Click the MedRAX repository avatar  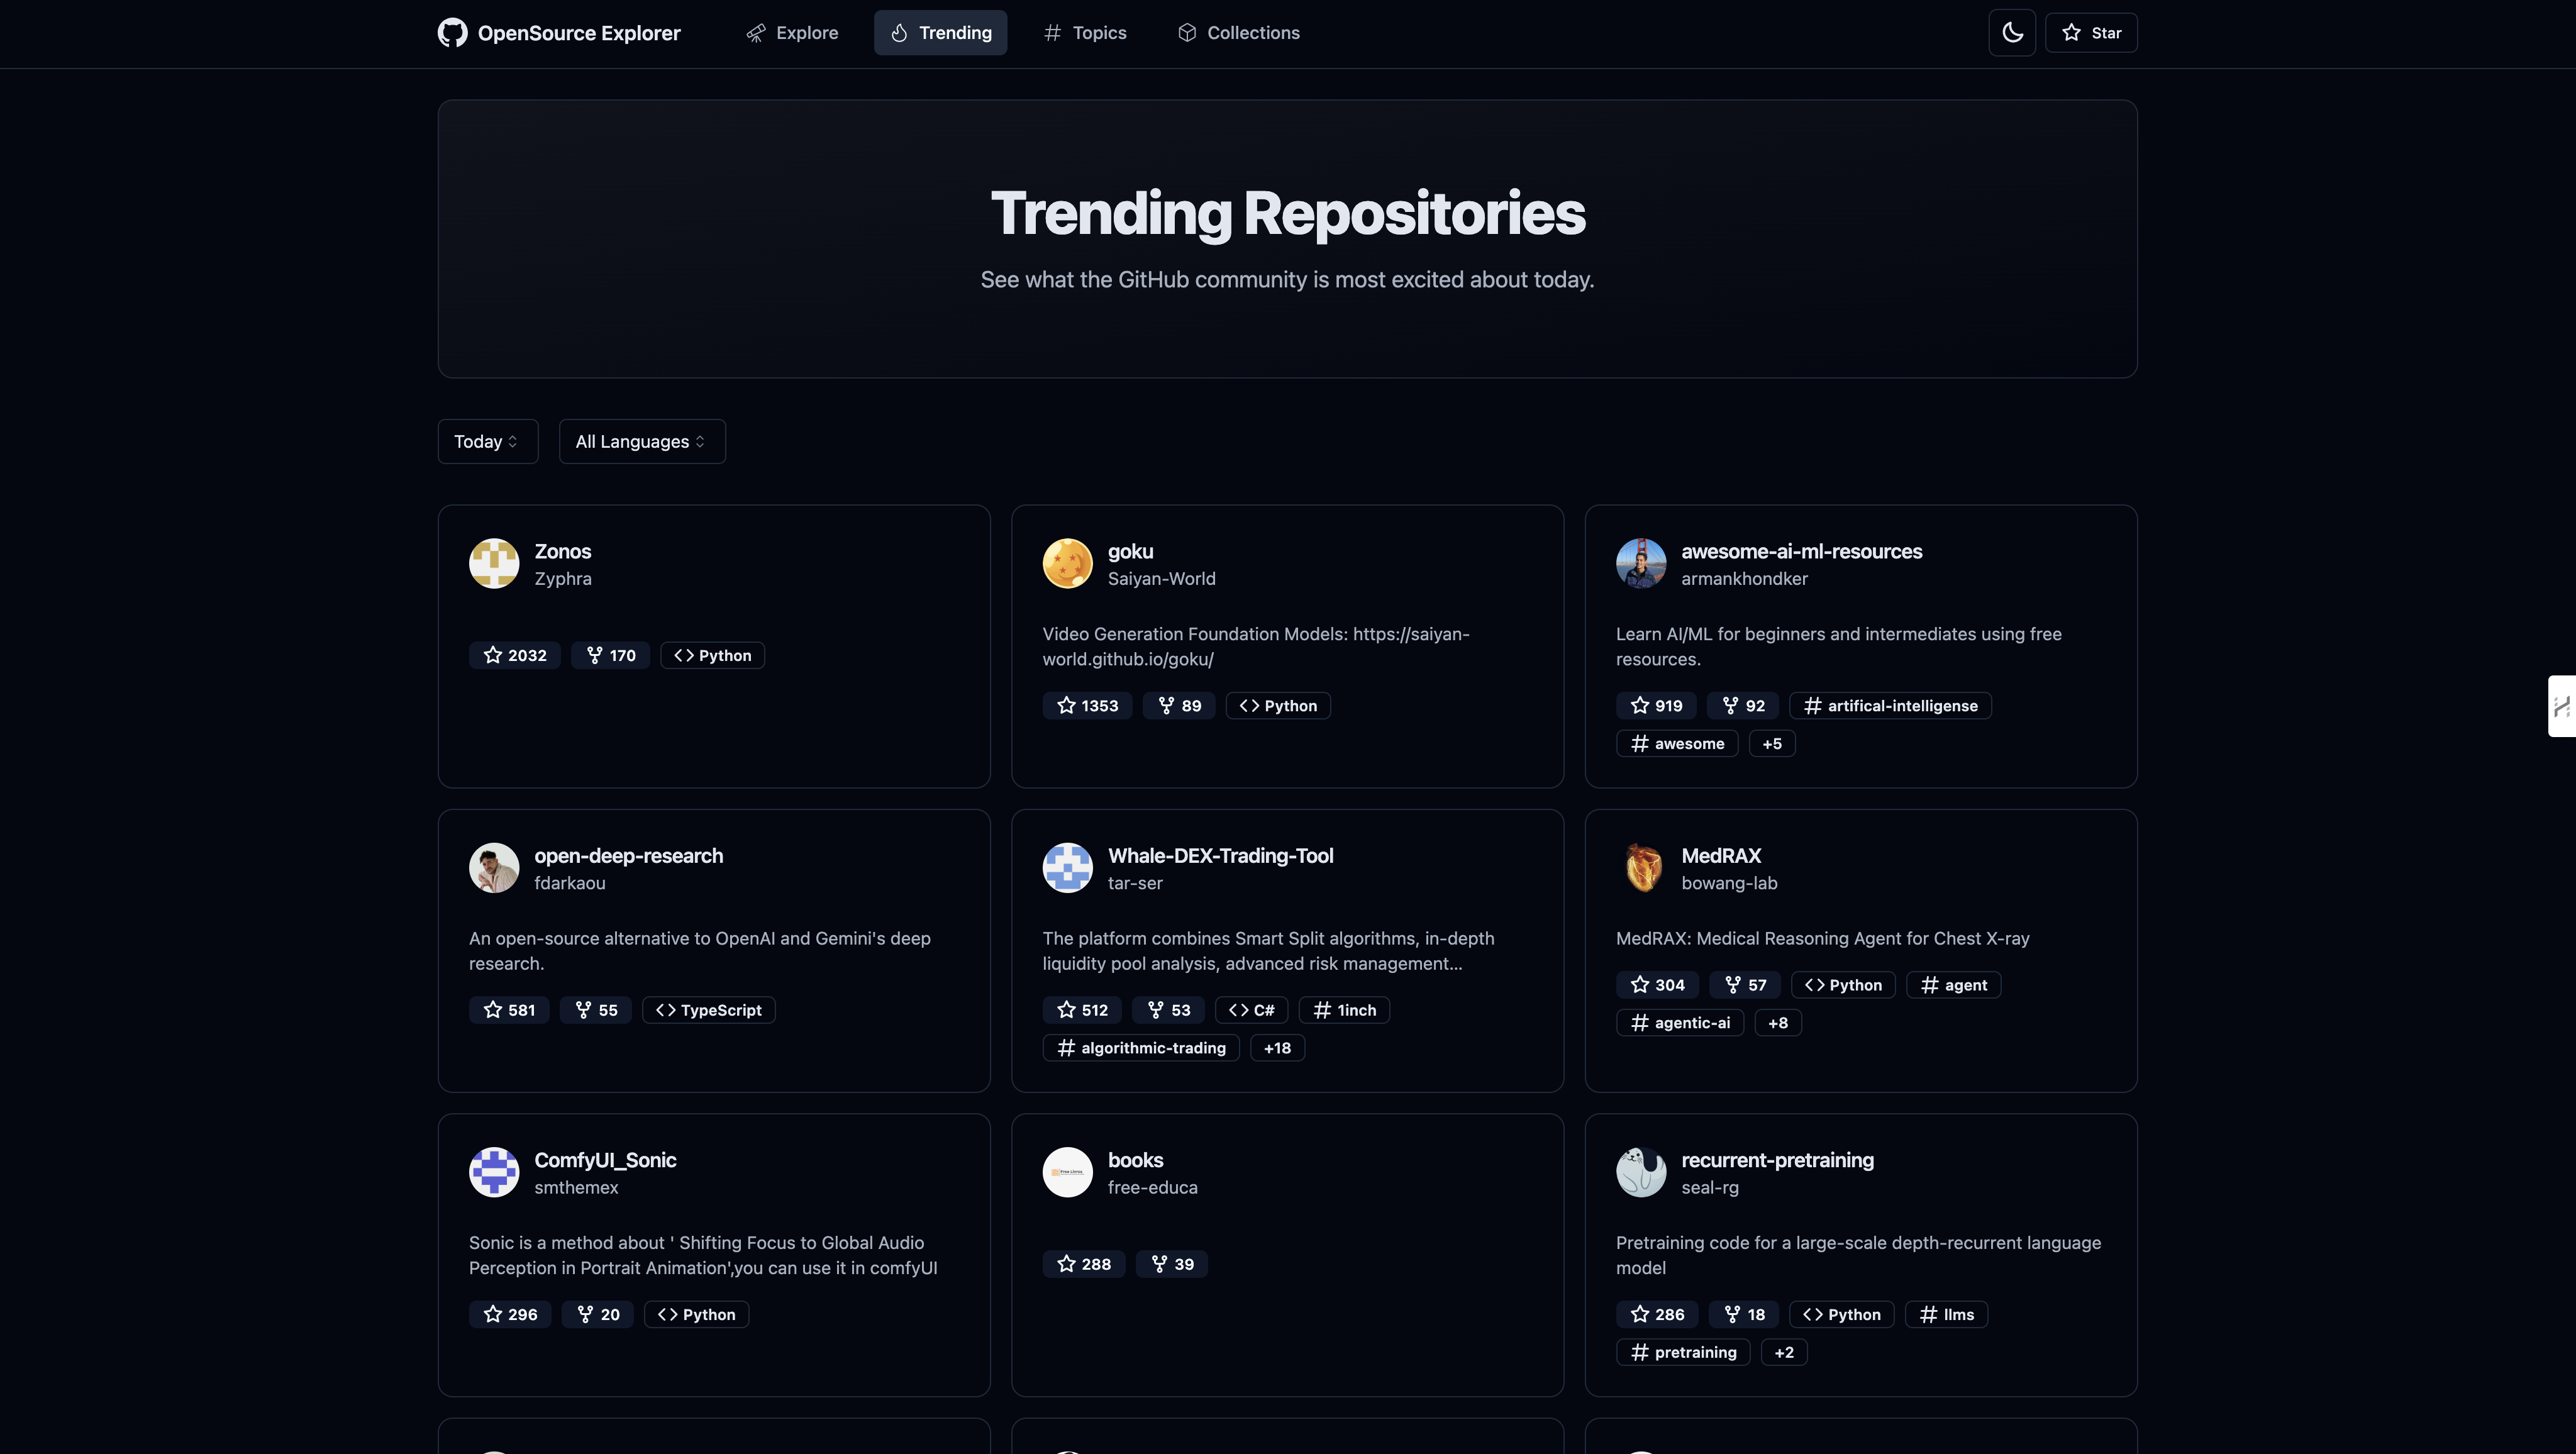(x=1641, y=868)
